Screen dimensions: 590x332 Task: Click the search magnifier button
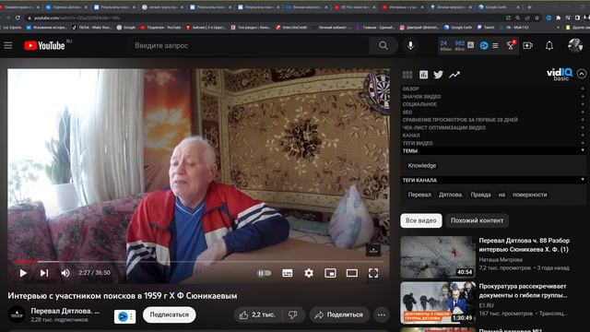383,45
